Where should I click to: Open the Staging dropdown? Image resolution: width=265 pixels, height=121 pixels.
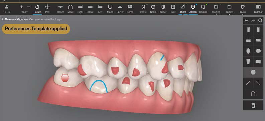pyautogui.click(x=216, y=9)
